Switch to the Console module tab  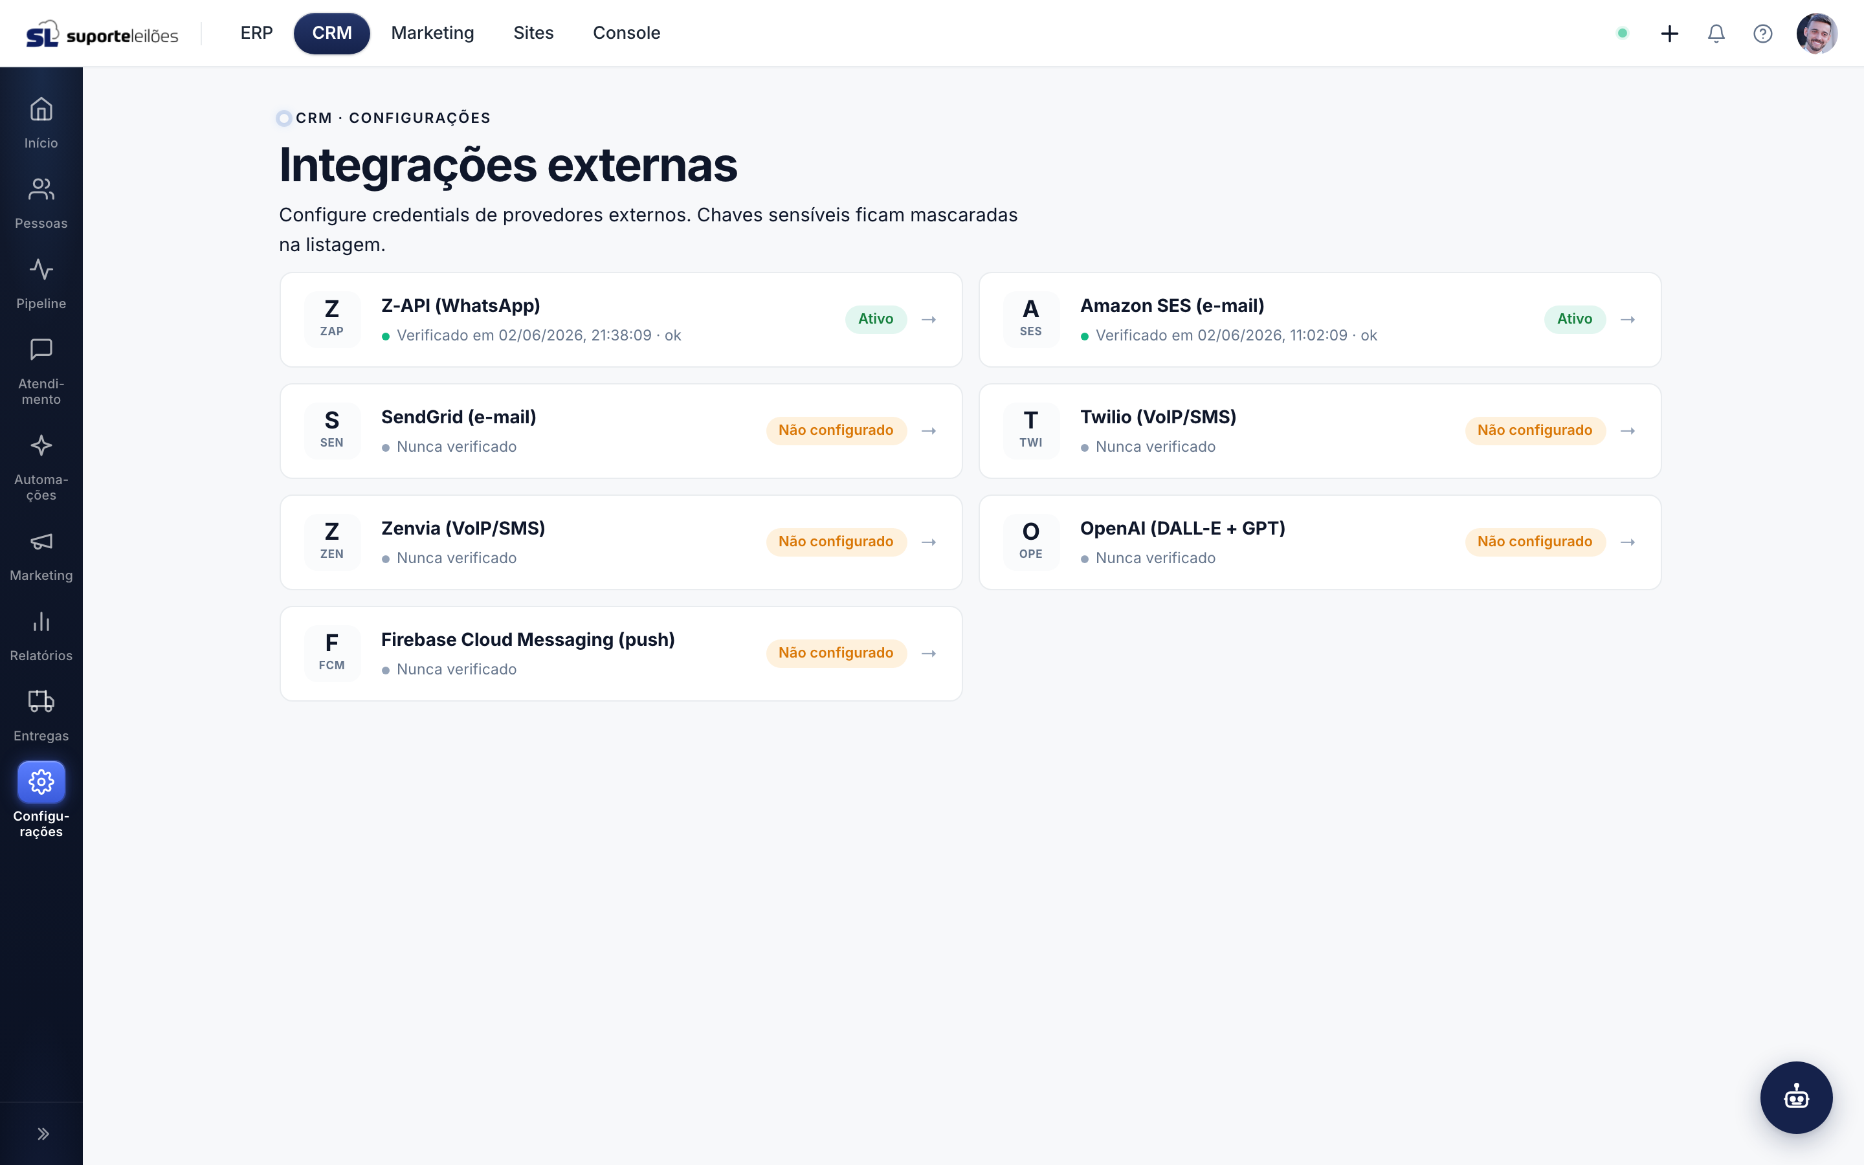[627, 33]
